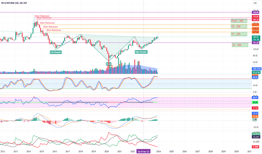The image size is (262, 154).
Task: Click the -20.00 MACD axis tick
Action: pyautogui.click(x=256, y=127)
